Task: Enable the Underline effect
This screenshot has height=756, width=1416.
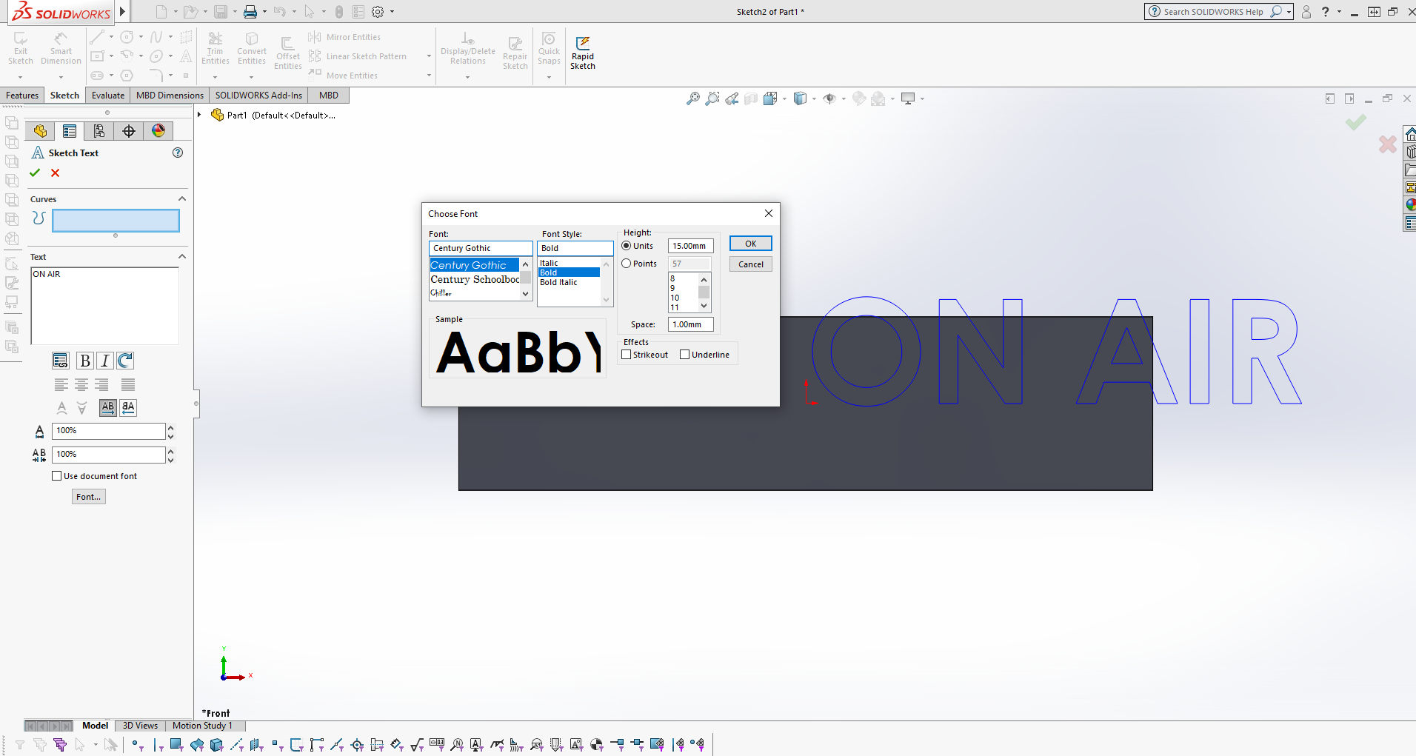Action: (686, 354)
